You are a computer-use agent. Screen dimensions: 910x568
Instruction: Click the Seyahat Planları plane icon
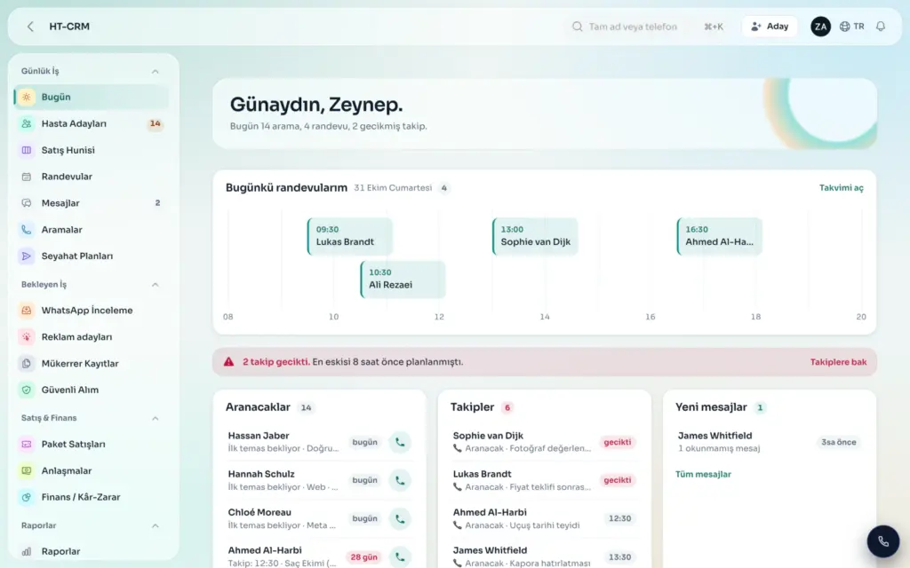(27, 256)
